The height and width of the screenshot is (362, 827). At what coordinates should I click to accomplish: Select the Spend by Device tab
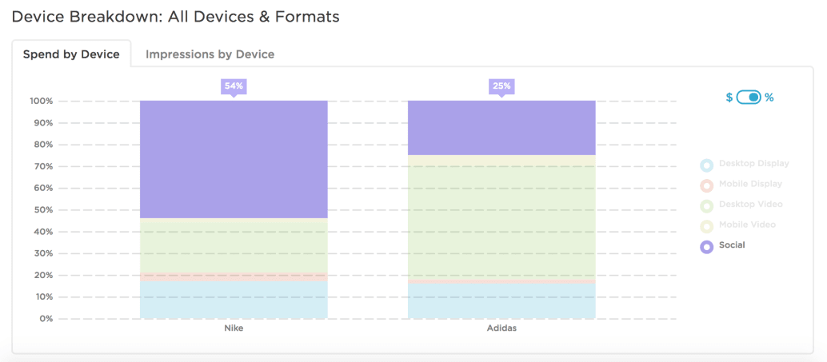(71, 54)
